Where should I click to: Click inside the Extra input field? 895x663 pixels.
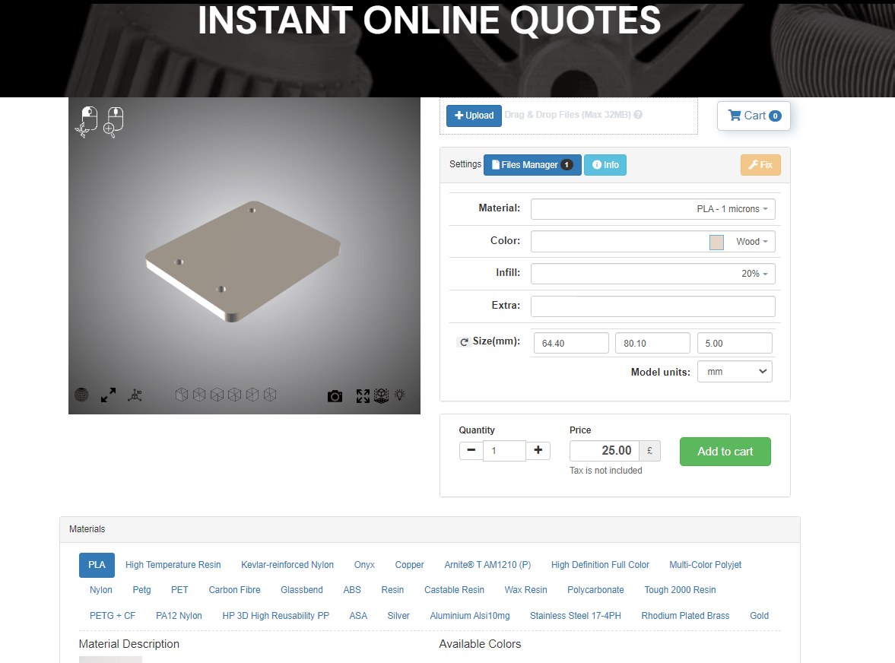(x=652, y=306)
